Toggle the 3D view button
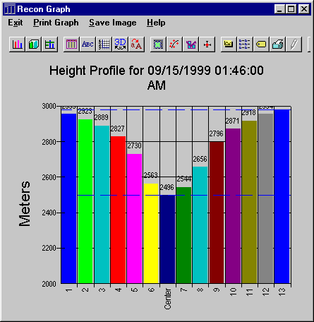Viewport: 314px width, 322px height. point(120,44)
